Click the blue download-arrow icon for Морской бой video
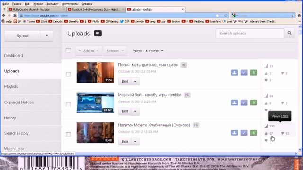This screenshot has width=303, height=170. click(234, 102)
